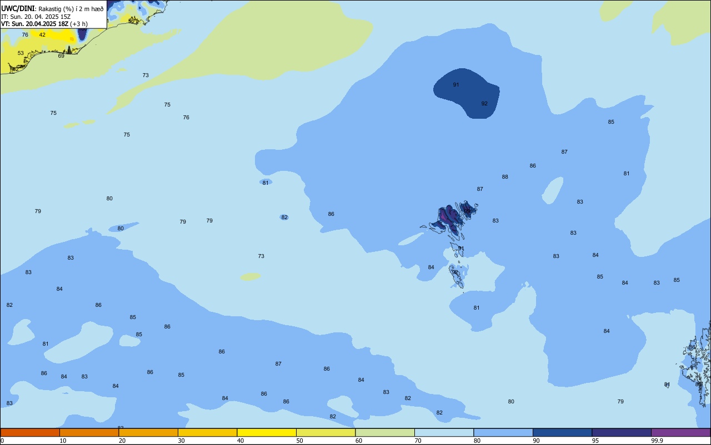Viewport: 711px width, 445px height.
Task: Click the 91 value inside the dark blue patch
Action: pos(456,85)
